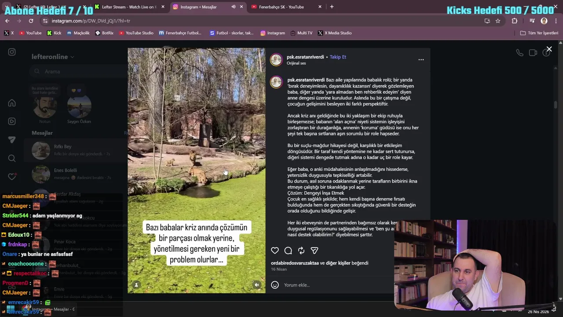Switch to the Fenerbahçe SK YouTube tab

click(281, 7)
